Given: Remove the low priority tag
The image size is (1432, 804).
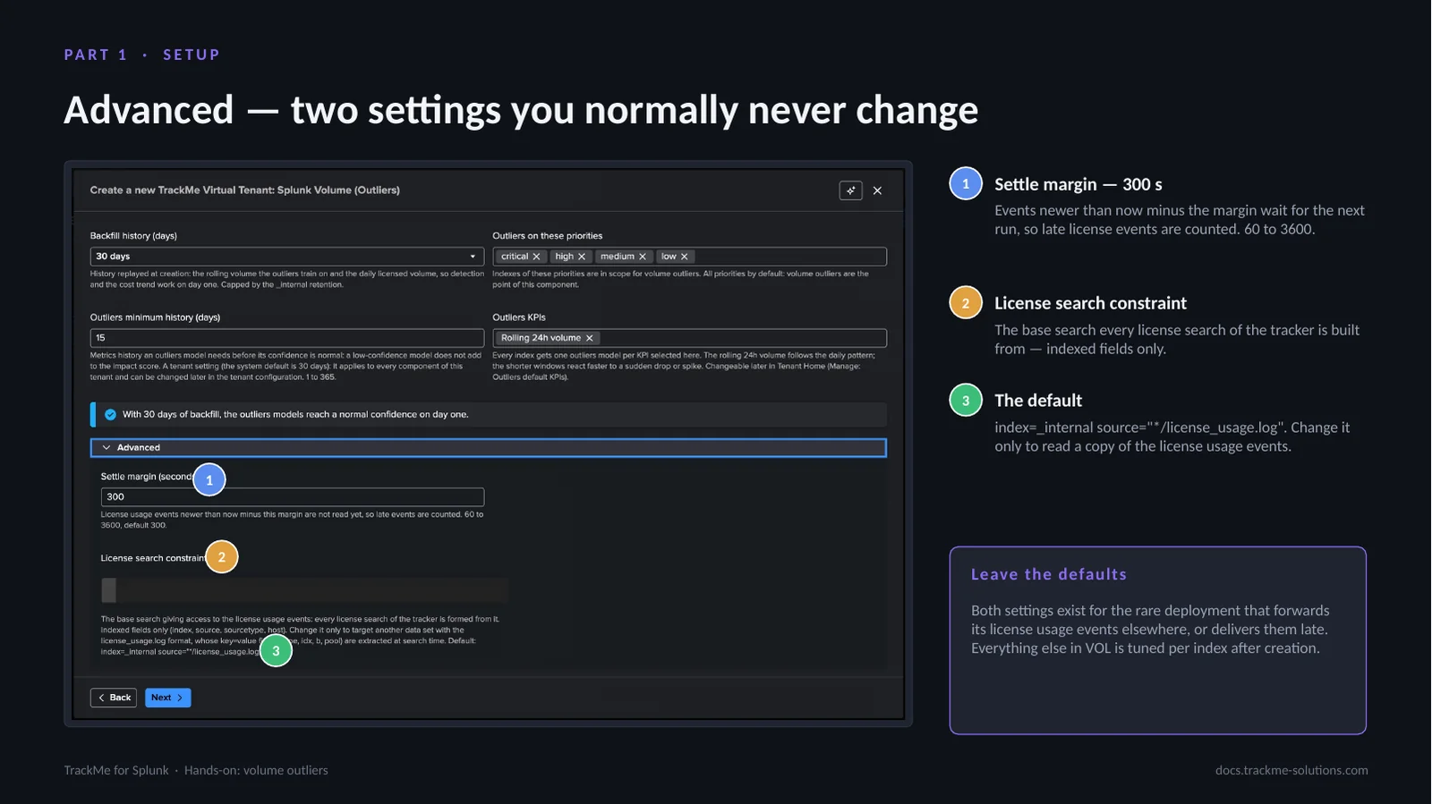Looking at the screenshot, I should pyautogui.click(x=685, y=257).
